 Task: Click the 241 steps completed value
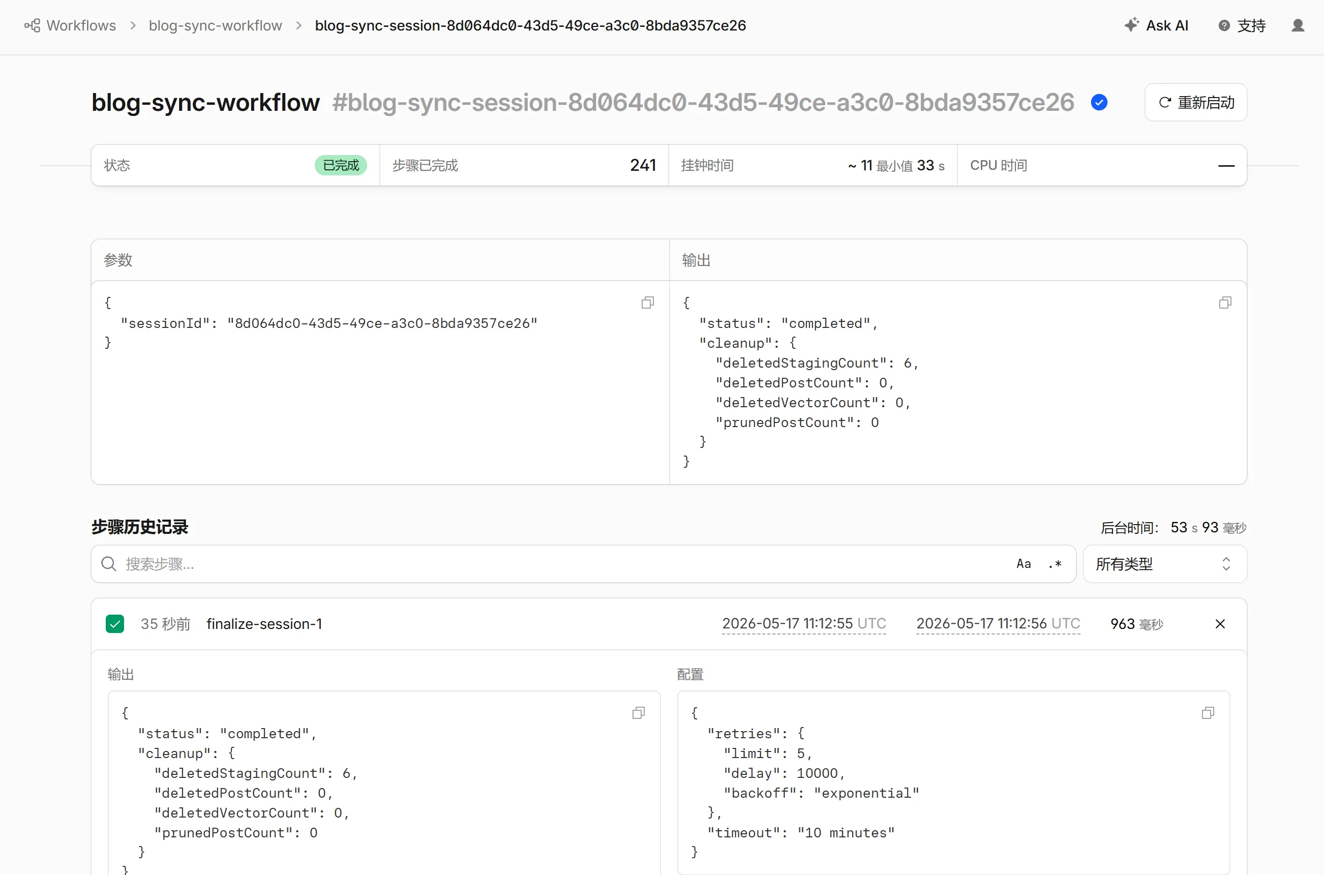tap(643, 165)
